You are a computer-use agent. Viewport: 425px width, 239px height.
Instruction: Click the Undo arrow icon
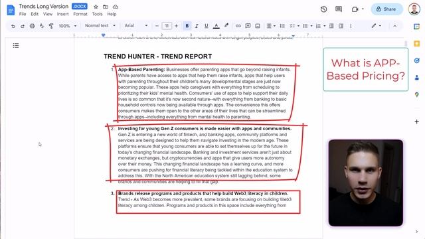pyautogui.click(x=13, y=26)
